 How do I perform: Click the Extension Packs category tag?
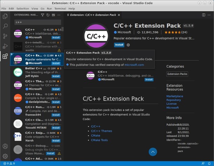click(177, 74)
